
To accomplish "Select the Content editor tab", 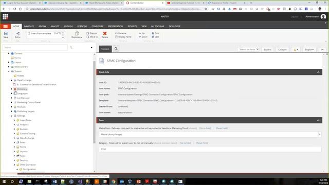I will [105, 49].
